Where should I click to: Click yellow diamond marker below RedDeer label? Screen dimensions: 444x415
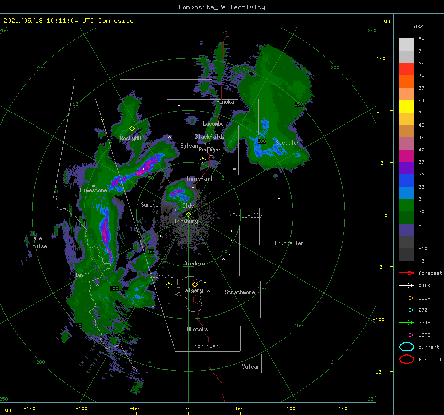tap(203, 160)
